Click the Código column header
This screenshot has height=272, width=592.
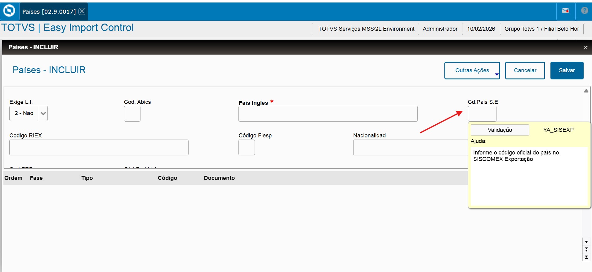167,178
